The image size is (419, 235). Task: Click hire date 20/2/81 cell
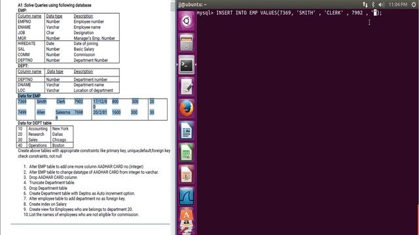100,112
